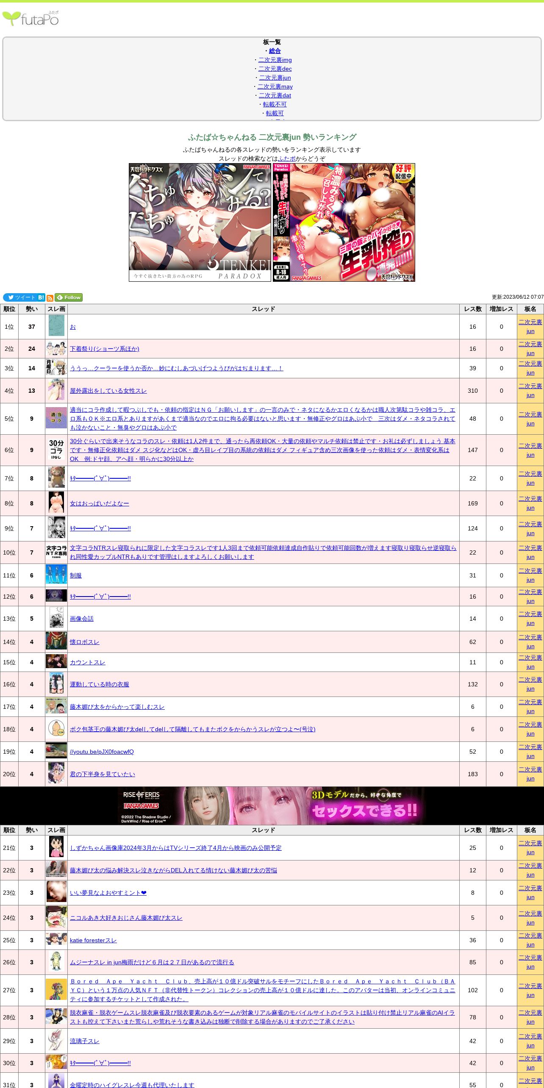Click the 増加レス column header in second table

pos(502,830)
